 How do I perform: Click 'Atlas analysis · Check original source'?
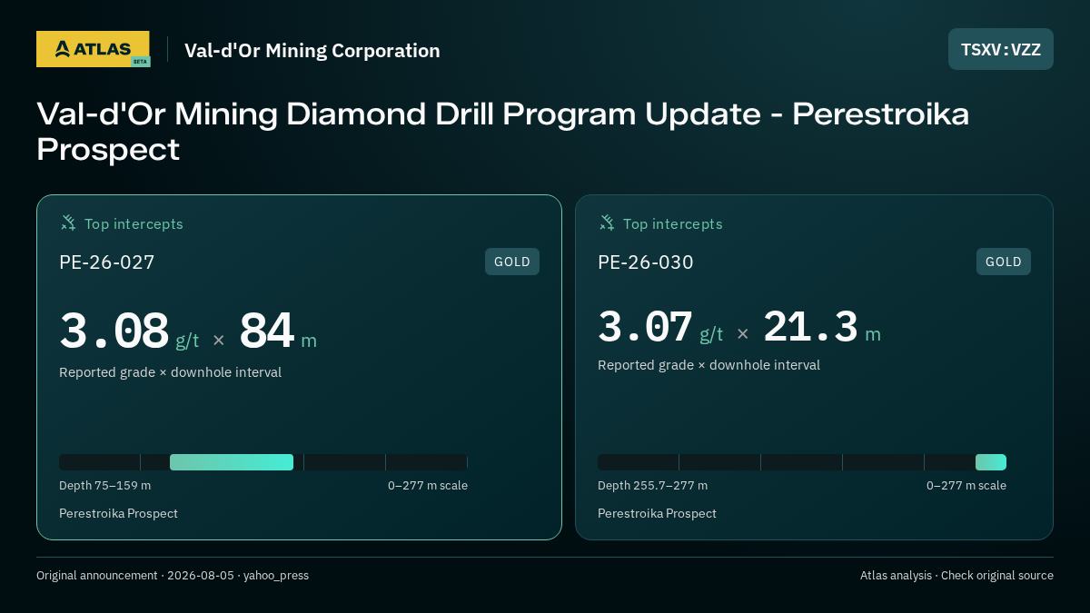pyautogui.click(x=956, y=576)
